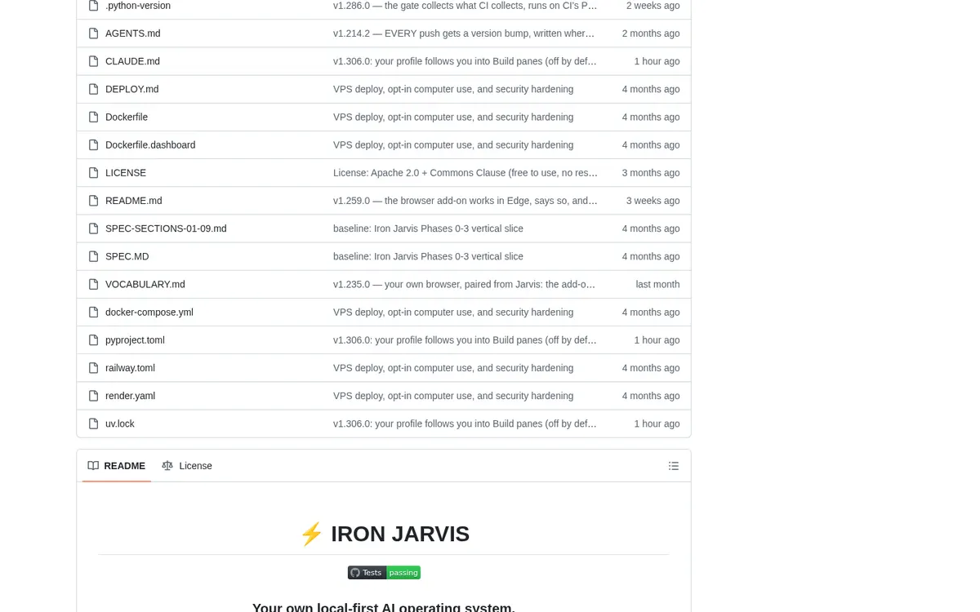
Task: Click the file icon beside pyproject.toml
Action: (x=94, y=339)
